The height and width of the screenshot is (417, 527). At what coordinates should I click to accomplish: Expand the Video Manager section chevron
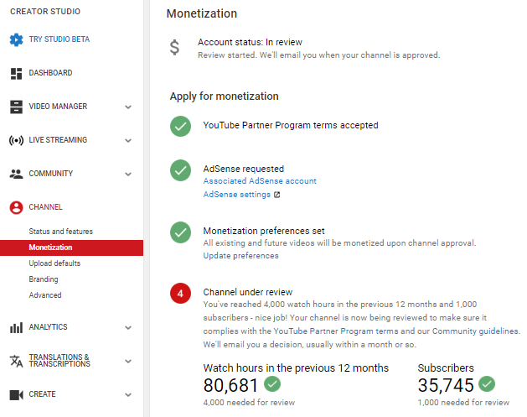(128, 107)
